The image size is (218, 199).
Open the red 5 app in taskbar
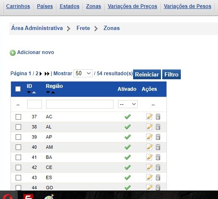point(29,196)
